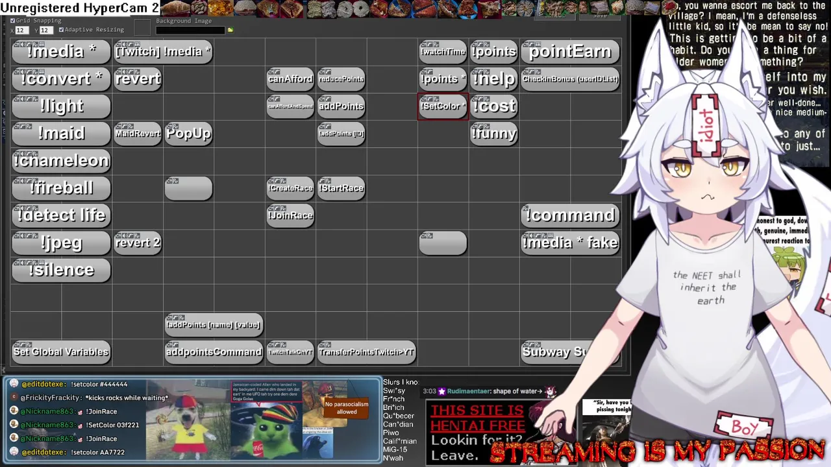Click the PopUp button

[188, 134]
